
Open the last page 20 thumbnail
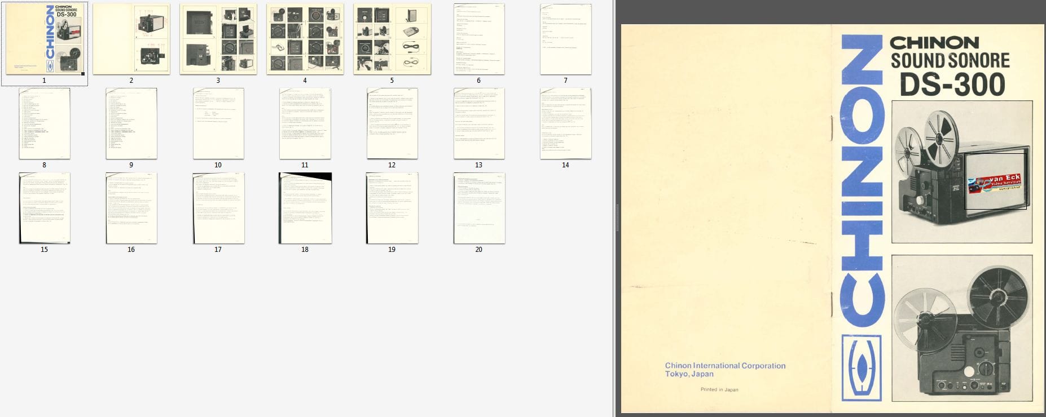[x=478, y=208]
